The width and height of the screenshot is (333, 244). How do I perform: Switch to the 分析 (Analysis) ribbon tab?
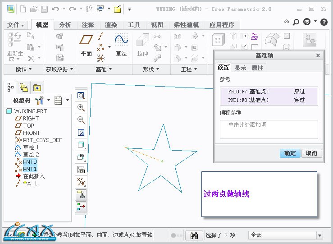point(65,25)
